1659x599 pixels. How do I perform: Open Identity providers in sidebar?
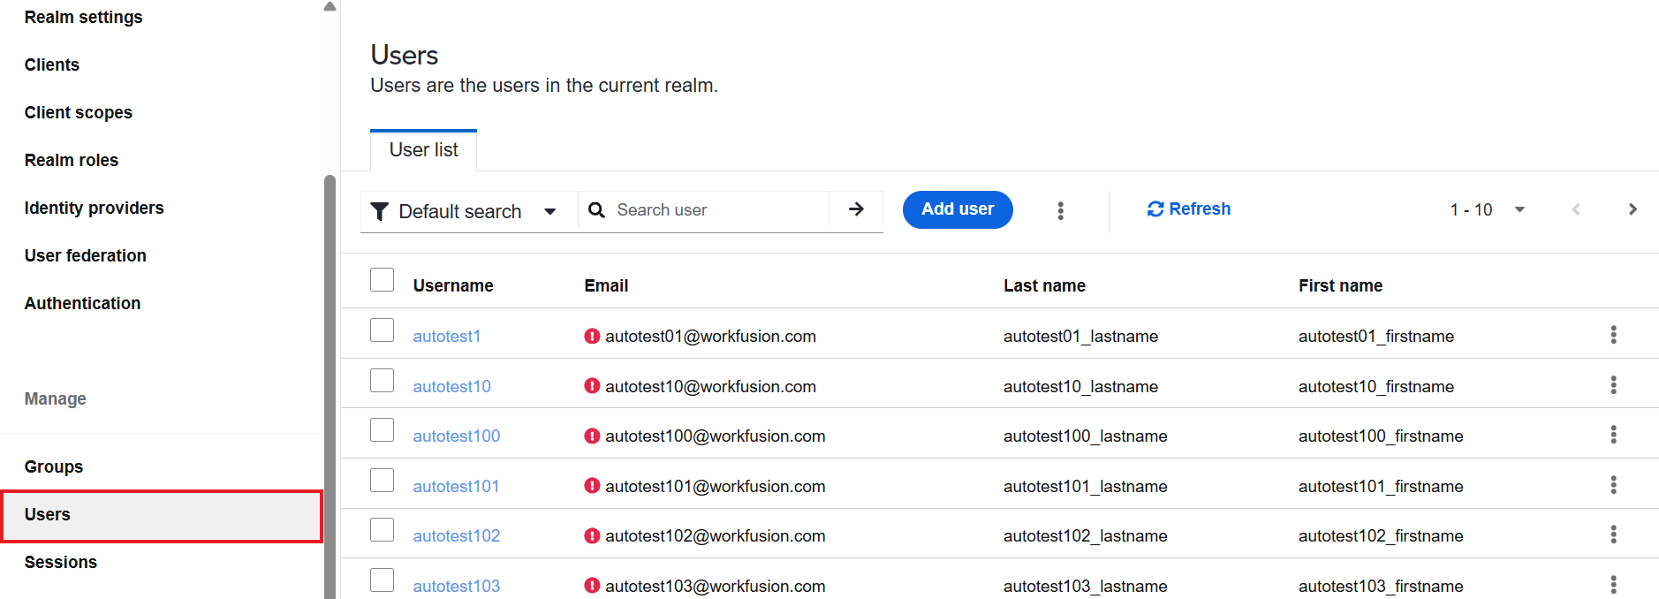(95, 208)
